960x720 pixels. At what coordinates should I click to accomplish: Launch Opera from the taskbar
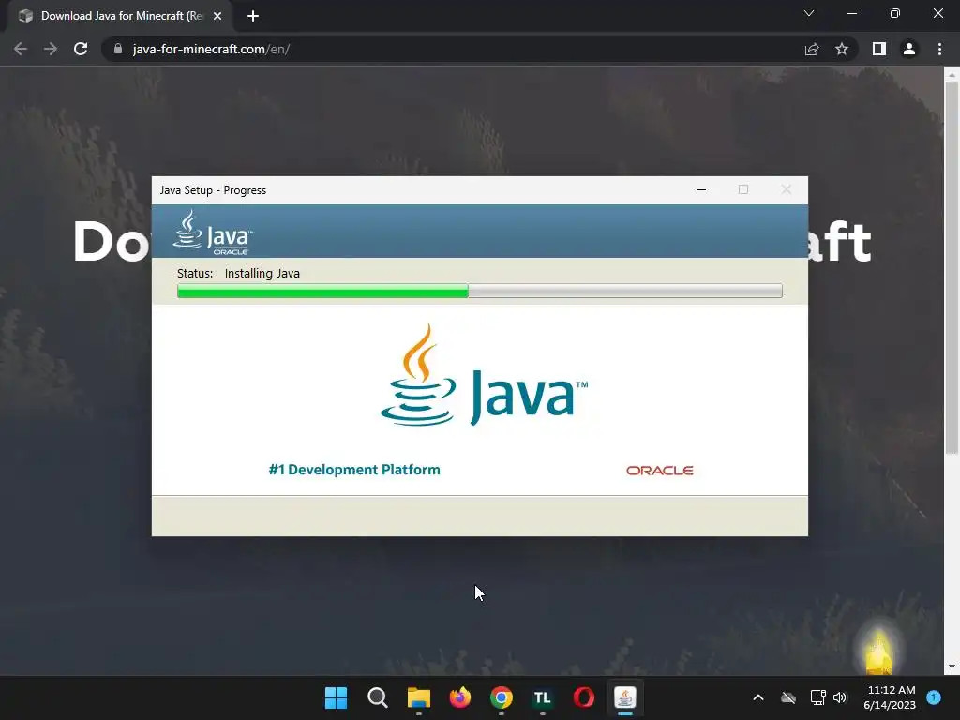583,697
